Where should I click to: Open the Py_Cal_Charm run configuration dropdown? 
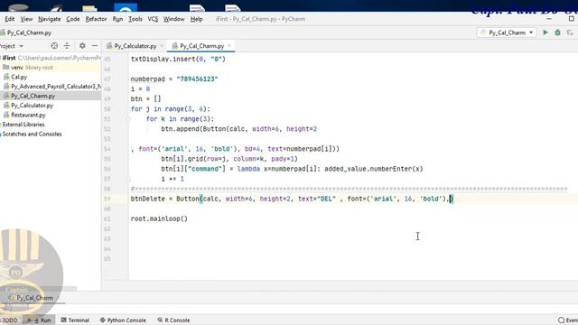(x=507, y=32)
